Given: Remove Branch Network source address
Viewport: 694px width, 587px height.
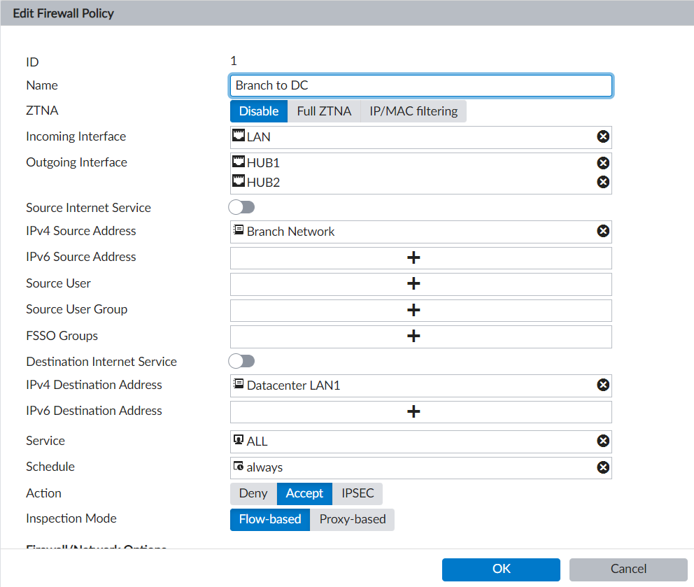Looking at the screenshot, I should click(602, 232).
